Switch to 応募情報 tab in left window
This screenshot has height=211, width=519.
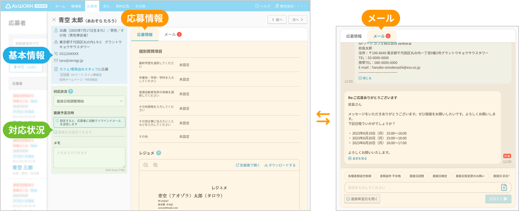[x=145, y=35]
